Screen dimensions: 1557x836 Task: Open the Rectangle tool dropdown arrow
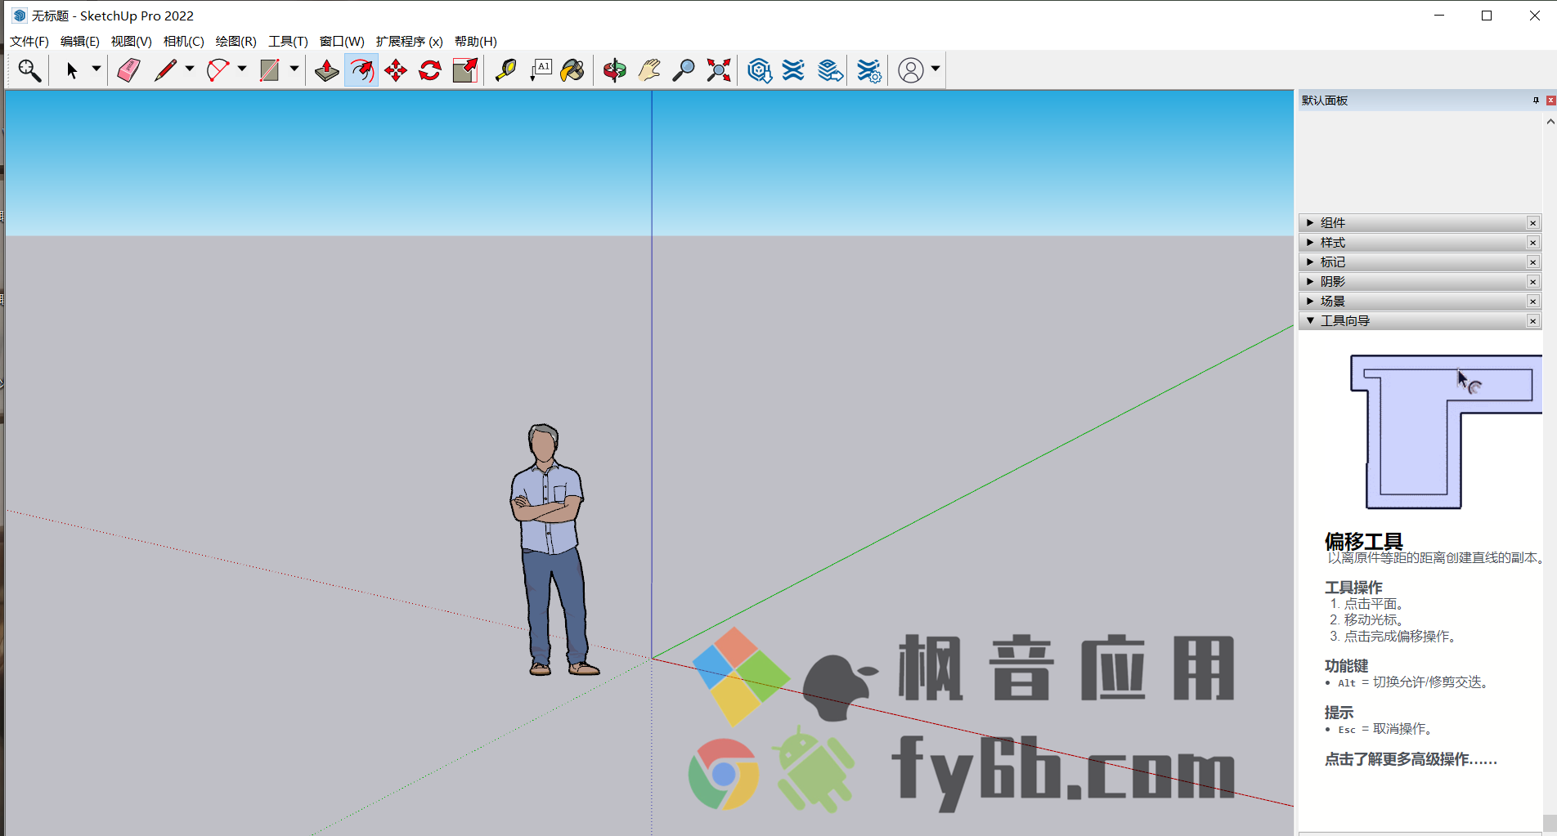(294, 69)
